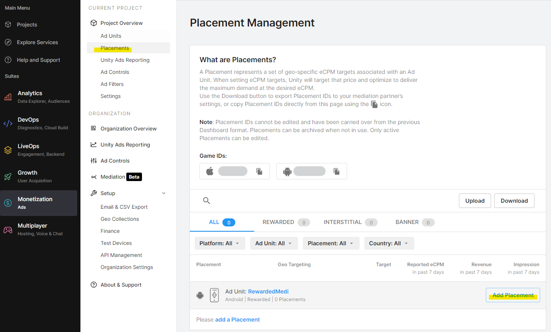
Task: Click the Mediation arrows icon
Action: click(94, 177)
